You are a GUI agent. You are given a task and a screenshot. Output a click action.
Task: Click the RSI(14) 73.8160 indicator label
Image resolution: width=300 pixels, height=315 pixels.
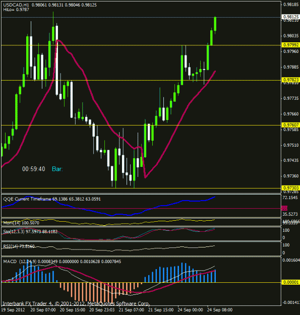(x=19, y=246)
